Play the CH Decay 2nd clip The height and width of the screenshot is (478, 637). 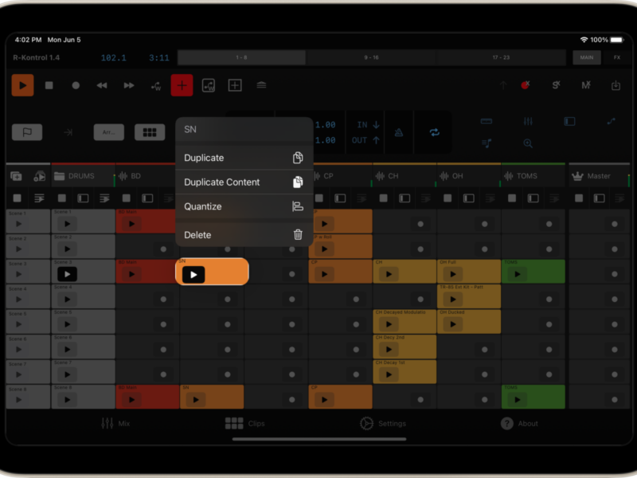click(x=389, y=350)
